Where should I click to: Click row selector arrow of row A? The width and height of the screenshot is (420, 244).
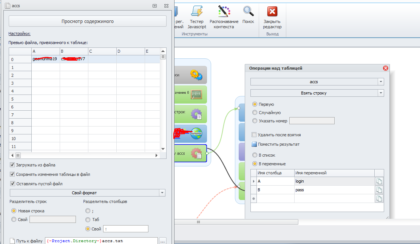[254, 181]
